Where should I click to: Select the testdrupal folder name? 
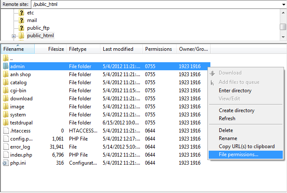pyautogui.click(x=21, y=123)
